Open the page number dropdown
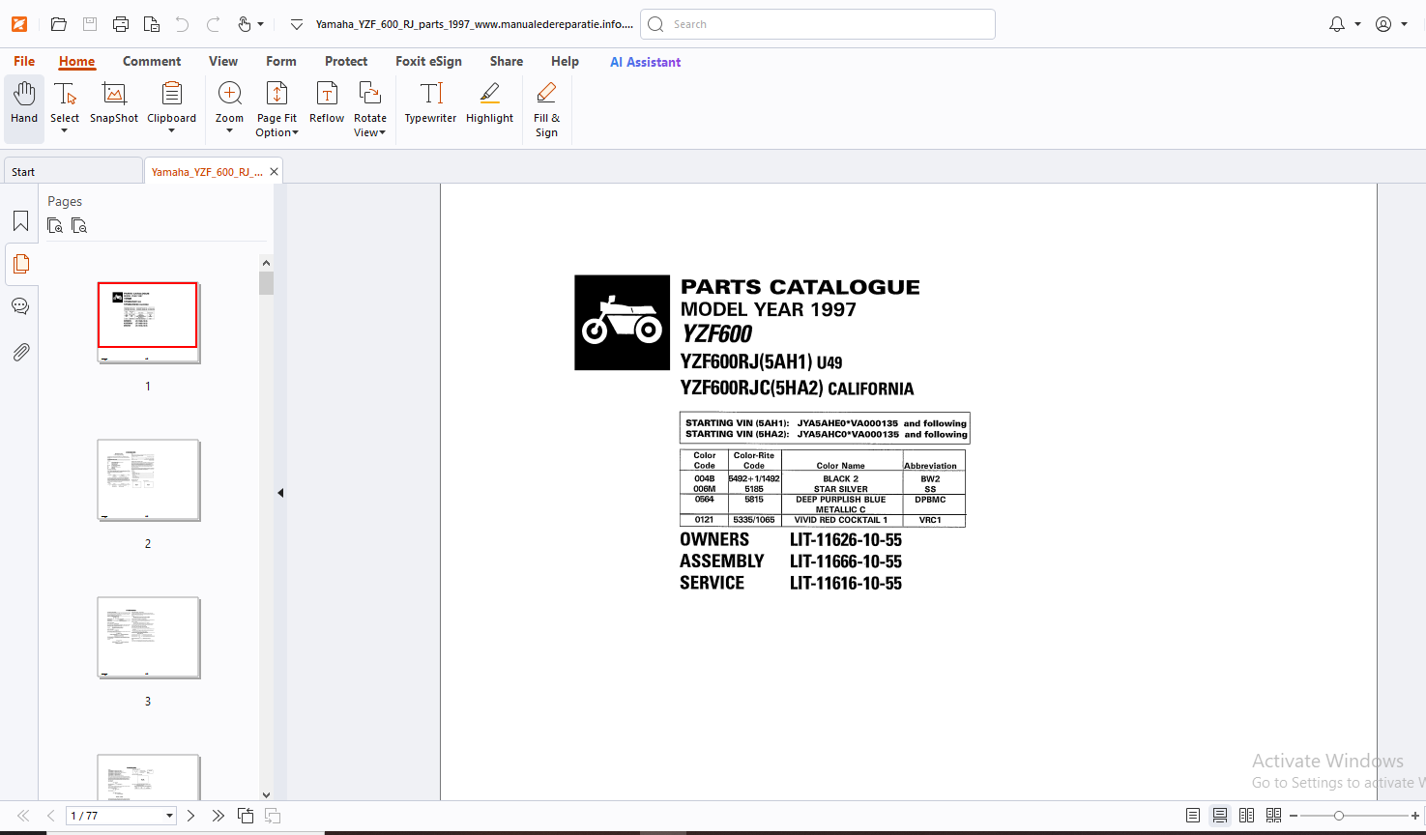The width and height of the screenshot is (1426, 835). tap(169, 816)
